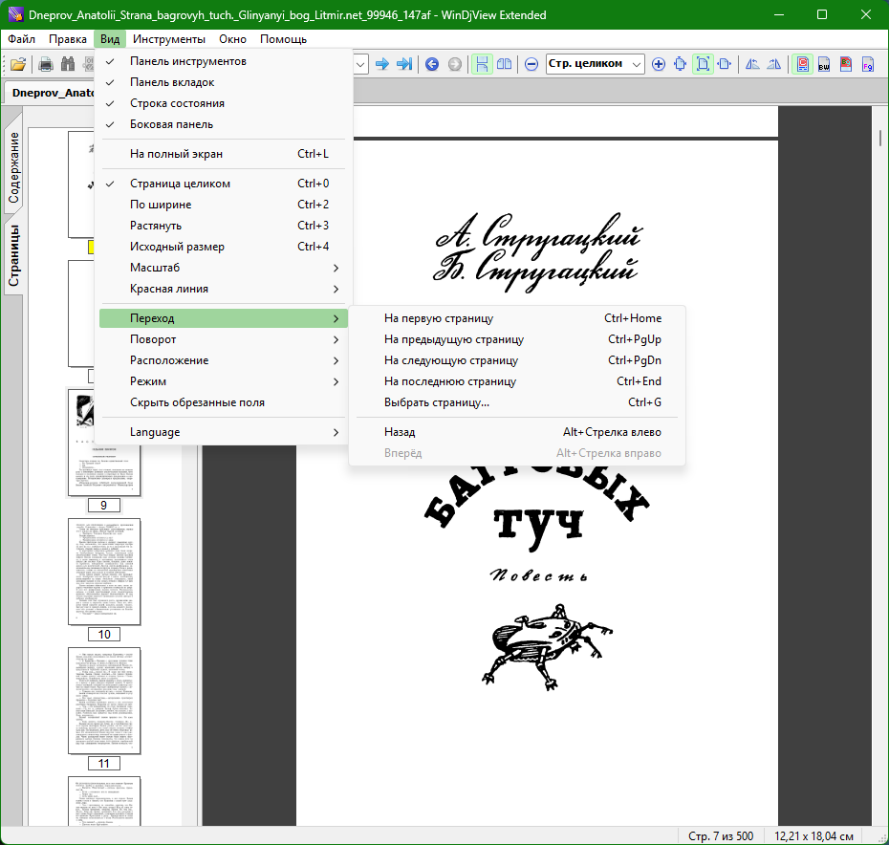This screenshot has width=889, height=845.
Task: Select На последнюю страницу
Action: [517, 381]
